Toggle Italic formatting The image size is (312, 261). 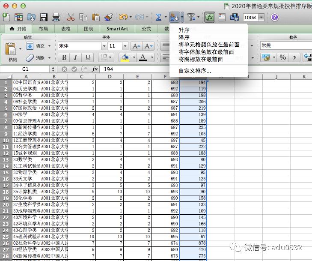[75, 57]
